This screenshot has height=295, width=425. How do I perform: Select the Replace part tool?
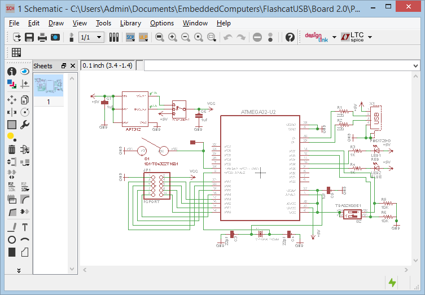point(25,162)
